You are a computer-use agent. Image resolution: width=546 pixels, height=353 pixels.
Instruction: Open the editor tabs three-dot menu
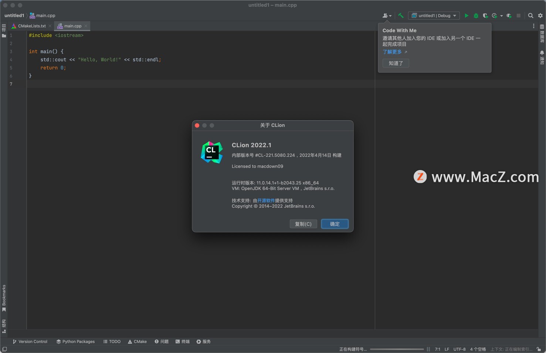(x=533, y=26)
